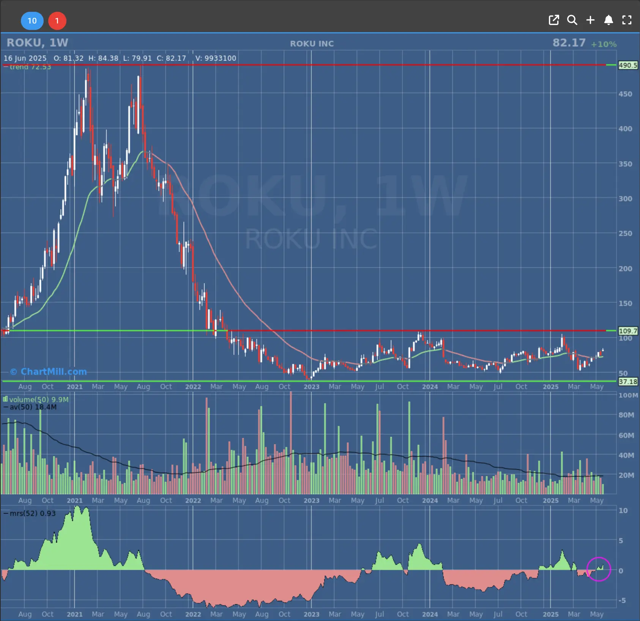This screenshot has width=640, height=621.
Task: Click the magnifier search icon
Action: point(572,20)
